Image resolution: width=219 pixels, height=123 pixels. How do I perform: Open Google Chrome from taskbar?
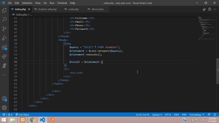coord(33,120)
